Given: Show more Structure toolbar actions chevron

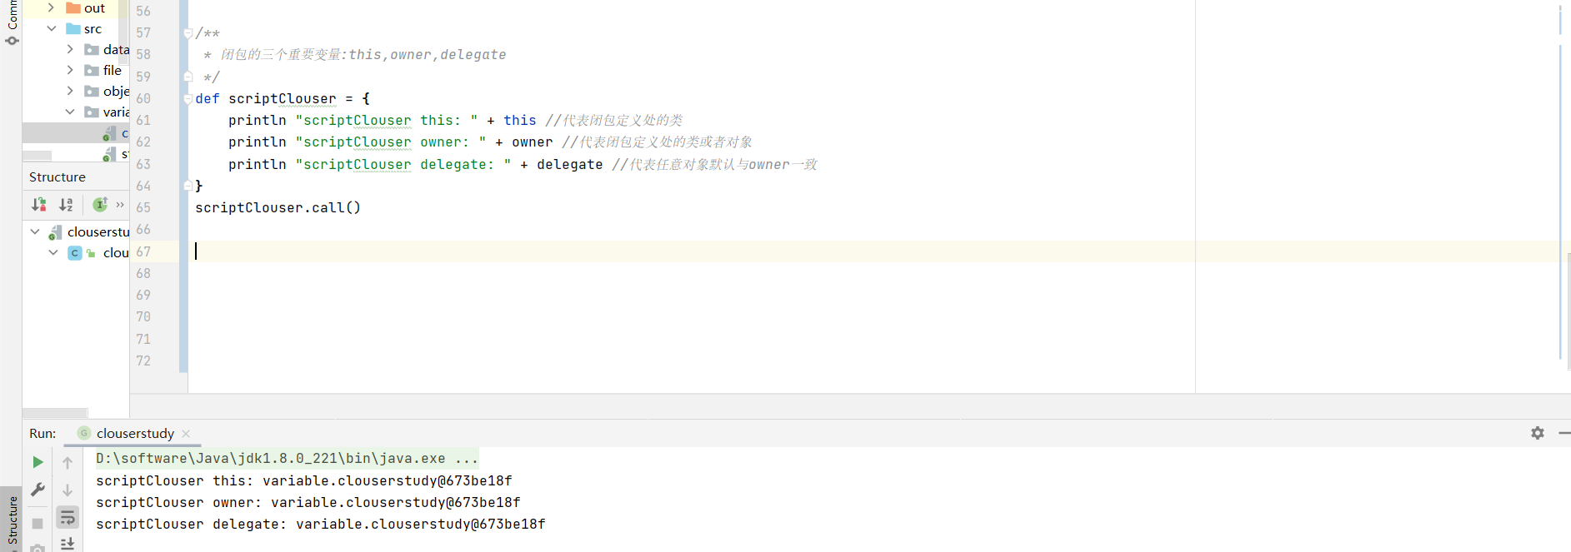Looking at the screenshot, I should [120, 205].
